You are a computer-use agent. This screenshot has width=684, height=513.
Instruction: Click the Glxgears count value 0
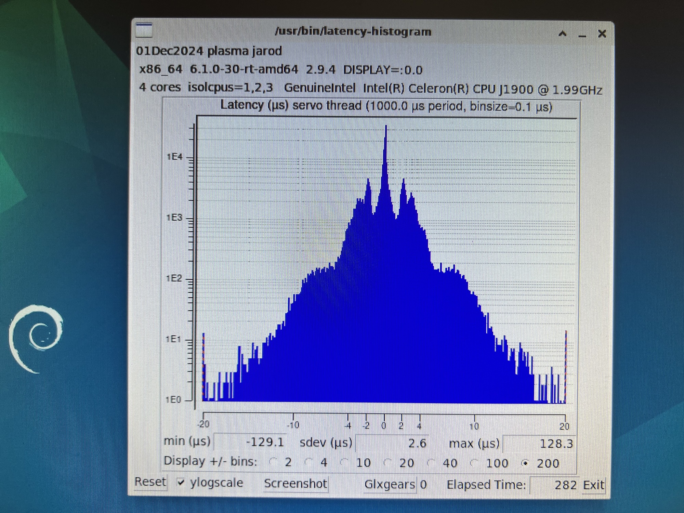coord(423,484)
